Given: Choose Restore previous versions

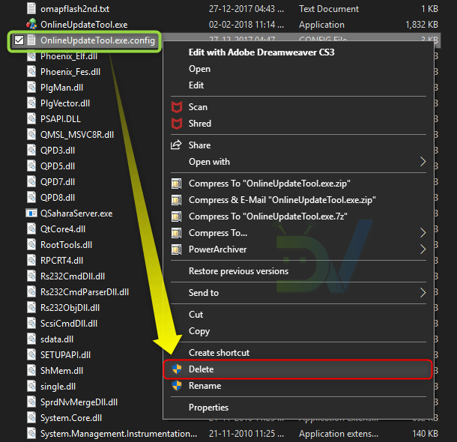Looking at the screenshot, I should point(238,271).
